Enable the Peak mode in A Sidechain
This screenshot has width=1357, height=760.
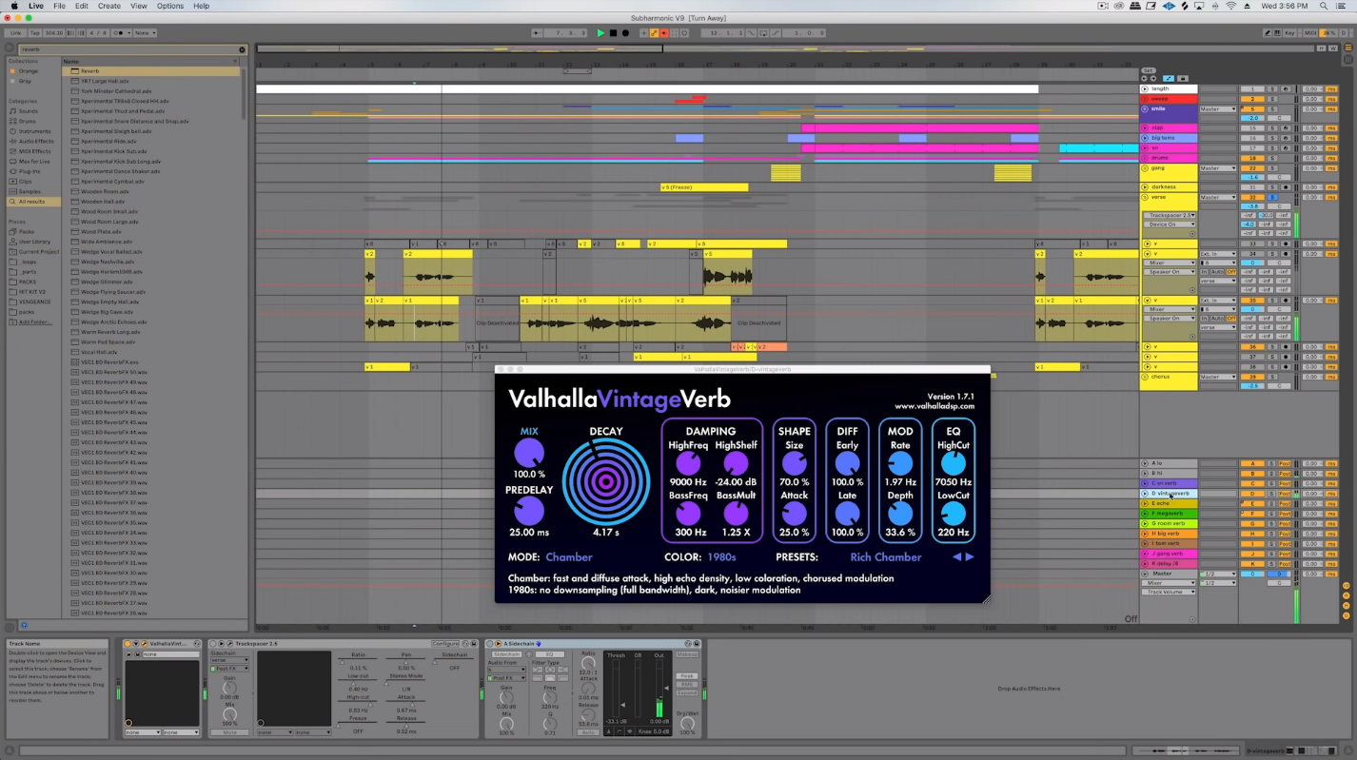click(x=685, y=676)
